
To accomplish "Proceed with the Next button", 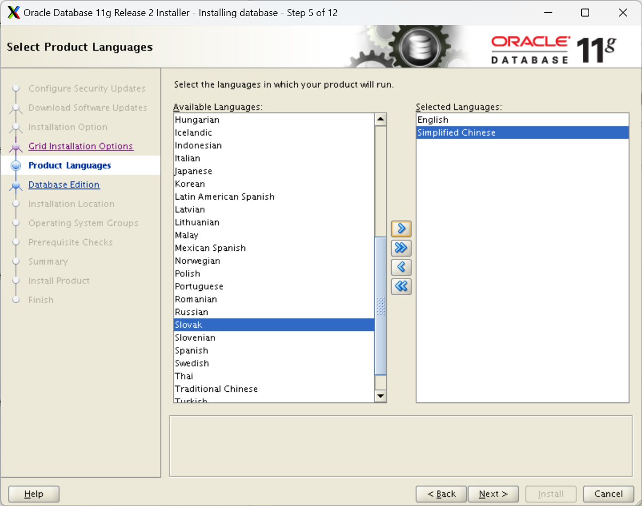I will [x=493, y=494].
